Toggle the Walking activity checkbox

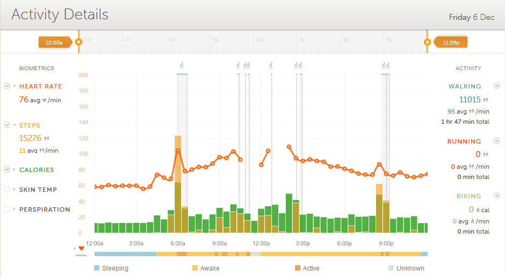497,86
